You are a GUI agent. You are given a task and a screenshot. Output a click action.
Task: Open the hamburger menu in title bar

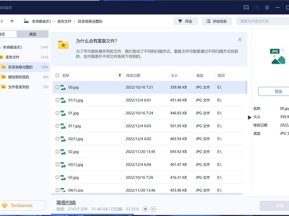coord(267,8)
